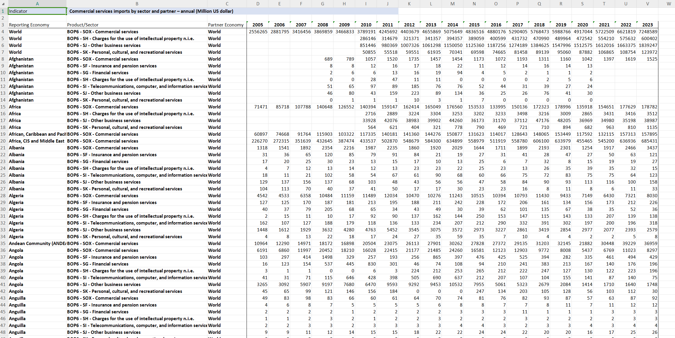Select the Africa, CIS and Middle East cell
Image resolution: width=675 pixels, height=338 pixels.
36,141
